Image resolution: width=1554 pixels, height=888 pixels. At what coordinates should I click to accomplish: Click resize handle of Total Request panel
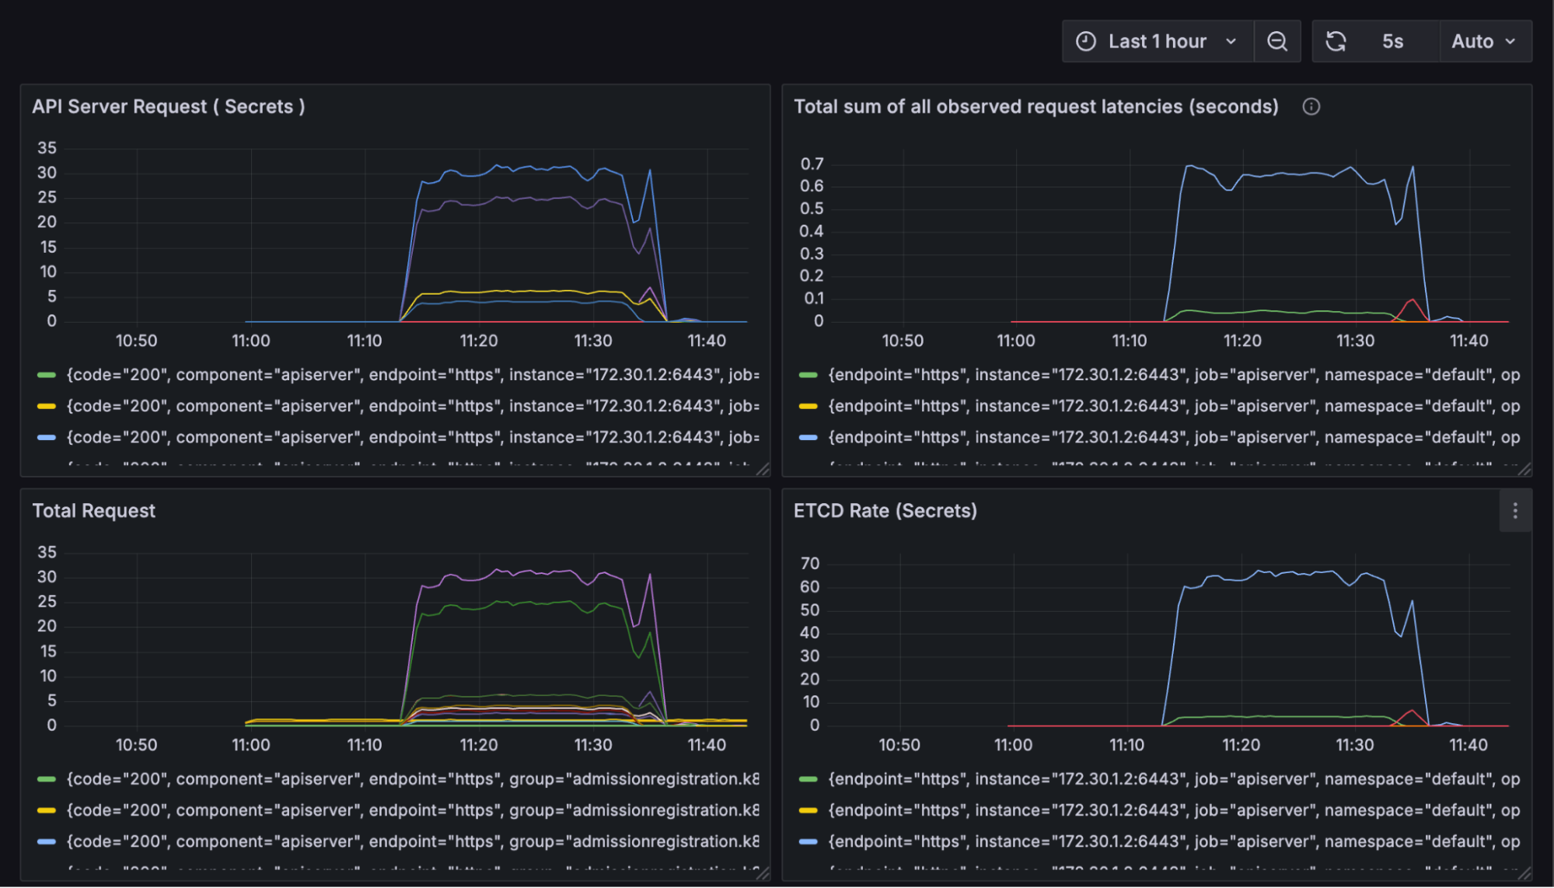coord(763,873)
